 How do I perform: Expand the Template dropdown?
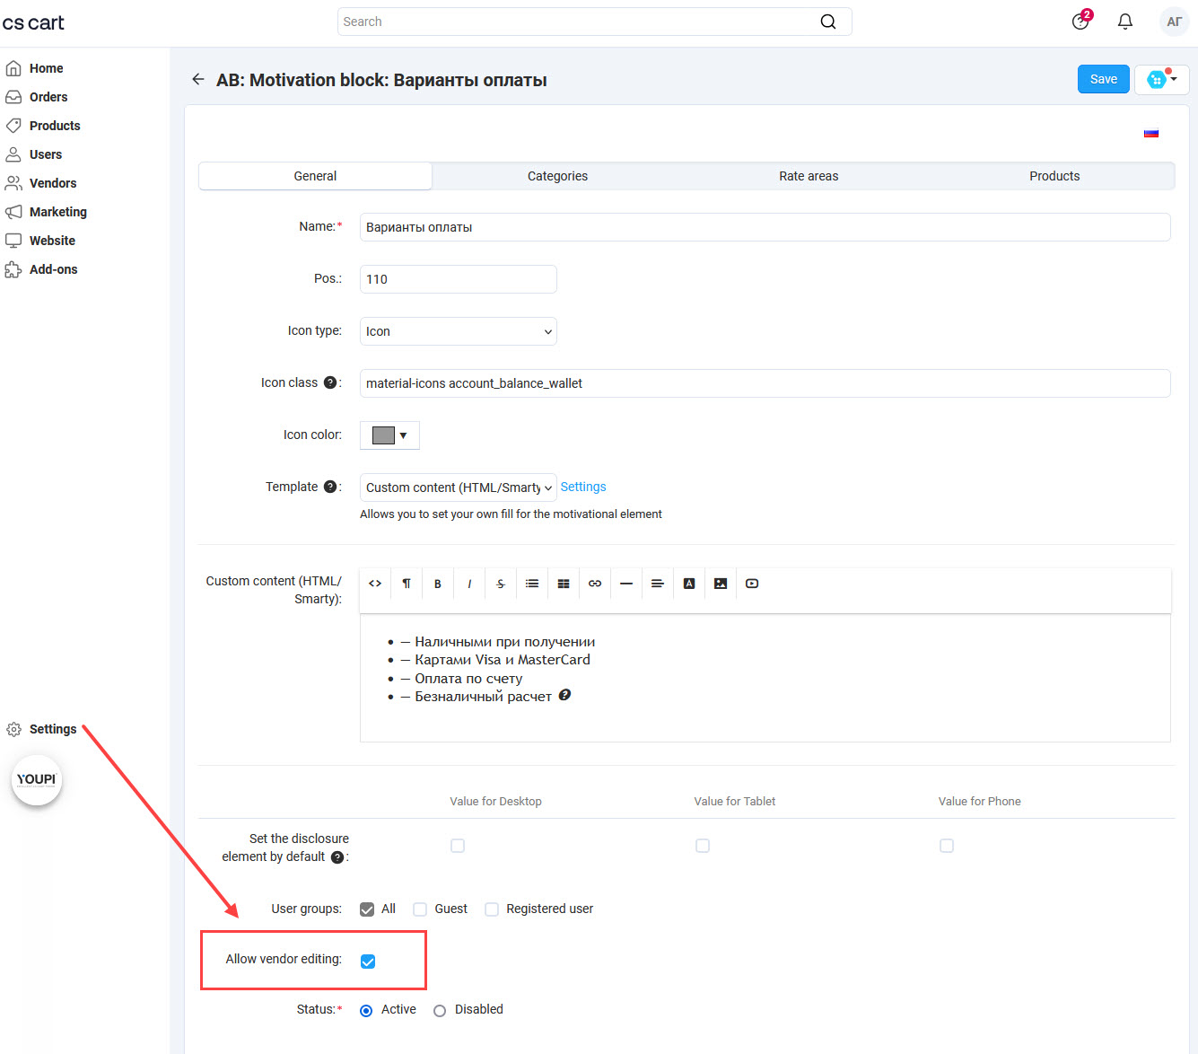[458, 487]
